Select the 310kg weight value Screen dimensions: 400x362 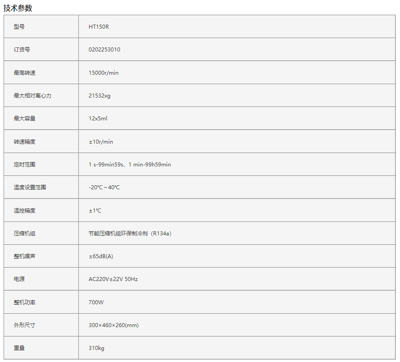pyautogui.click(x=96, y=348)
